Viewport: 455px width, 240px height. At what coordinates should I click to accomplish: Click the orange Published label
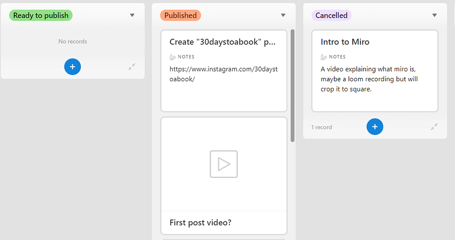coord(180,16)
